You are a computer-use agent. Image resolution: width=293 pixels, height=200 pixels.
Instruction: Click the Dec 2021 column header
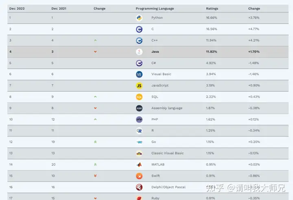pyautogui.click(x=59, y=9)
